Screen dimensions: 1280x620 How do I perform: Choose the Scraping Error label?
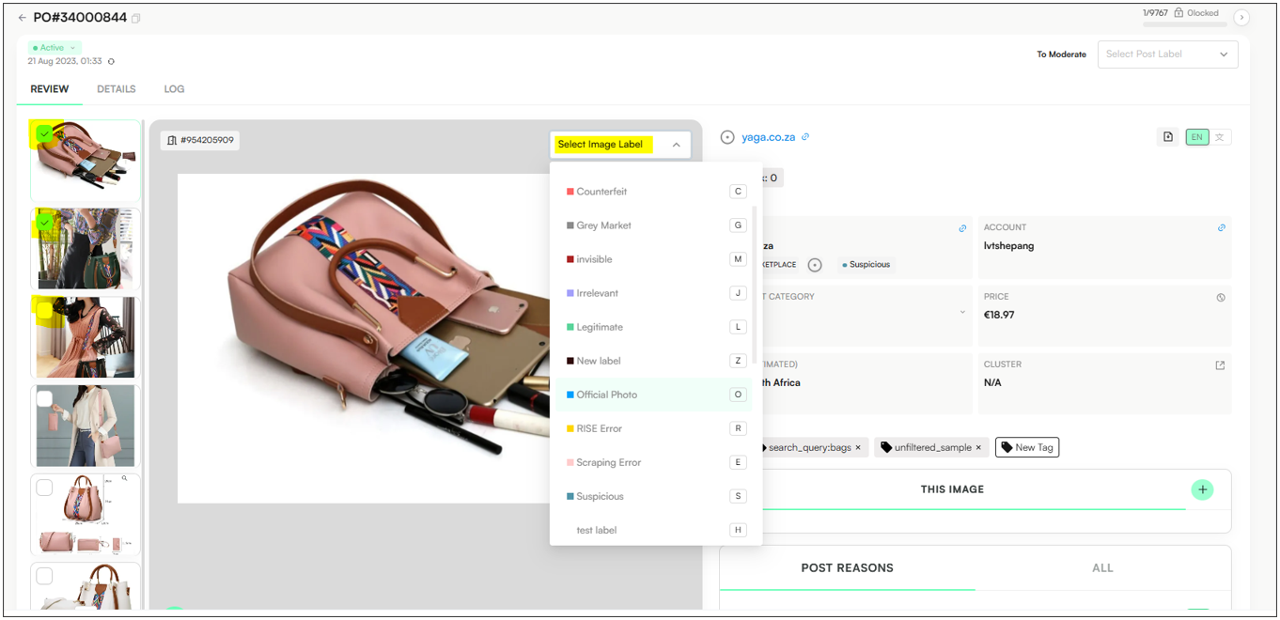click(655, 462)
